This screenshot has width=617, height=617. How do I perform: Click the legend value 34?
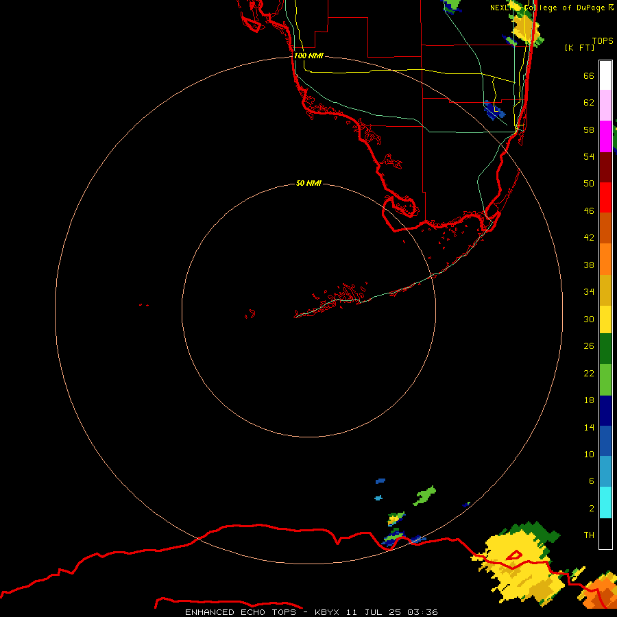pyautogui.click(x=589, y=292)
